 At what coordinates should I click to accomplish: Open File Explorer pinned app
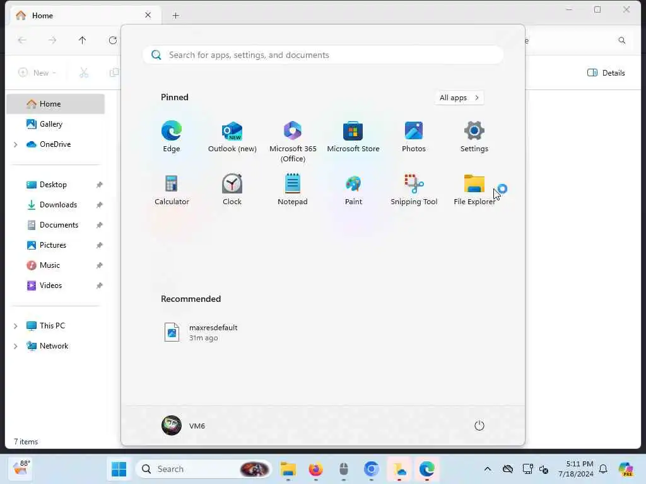pos(474,189)
